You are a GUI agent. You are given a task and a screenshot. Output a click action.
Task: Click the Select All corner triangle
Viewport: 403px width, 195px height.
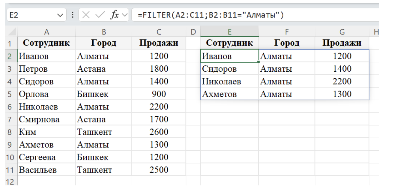(12, 32)
